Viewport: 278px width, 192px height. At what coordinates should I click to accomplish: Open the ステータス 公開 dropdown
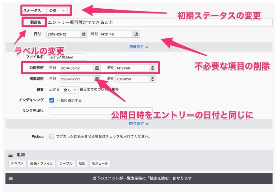click(x=57, y=11)
